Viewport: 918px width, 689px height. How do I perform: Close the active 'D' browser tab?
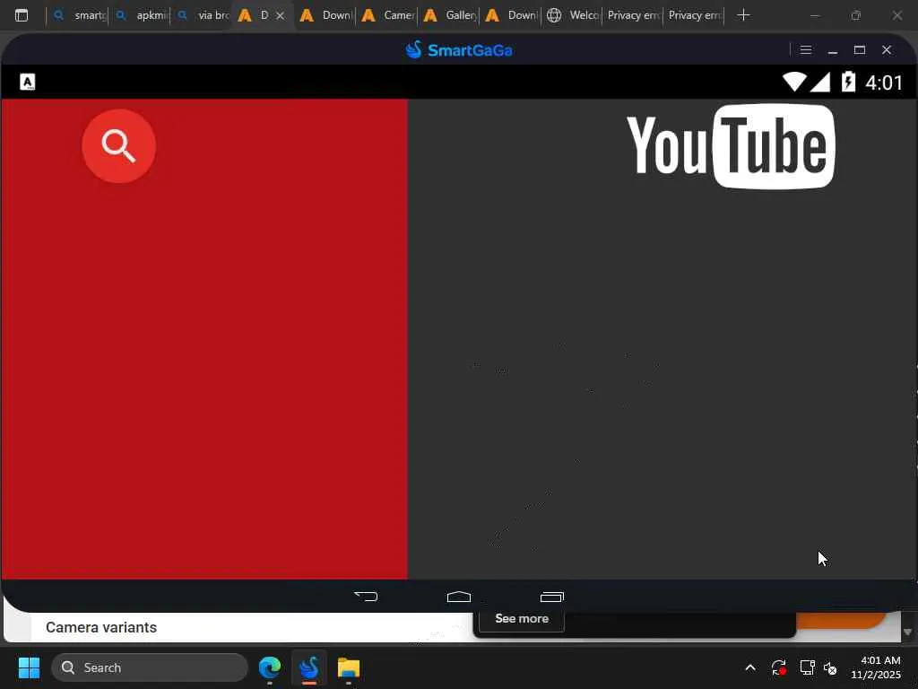tap(281, 15)
